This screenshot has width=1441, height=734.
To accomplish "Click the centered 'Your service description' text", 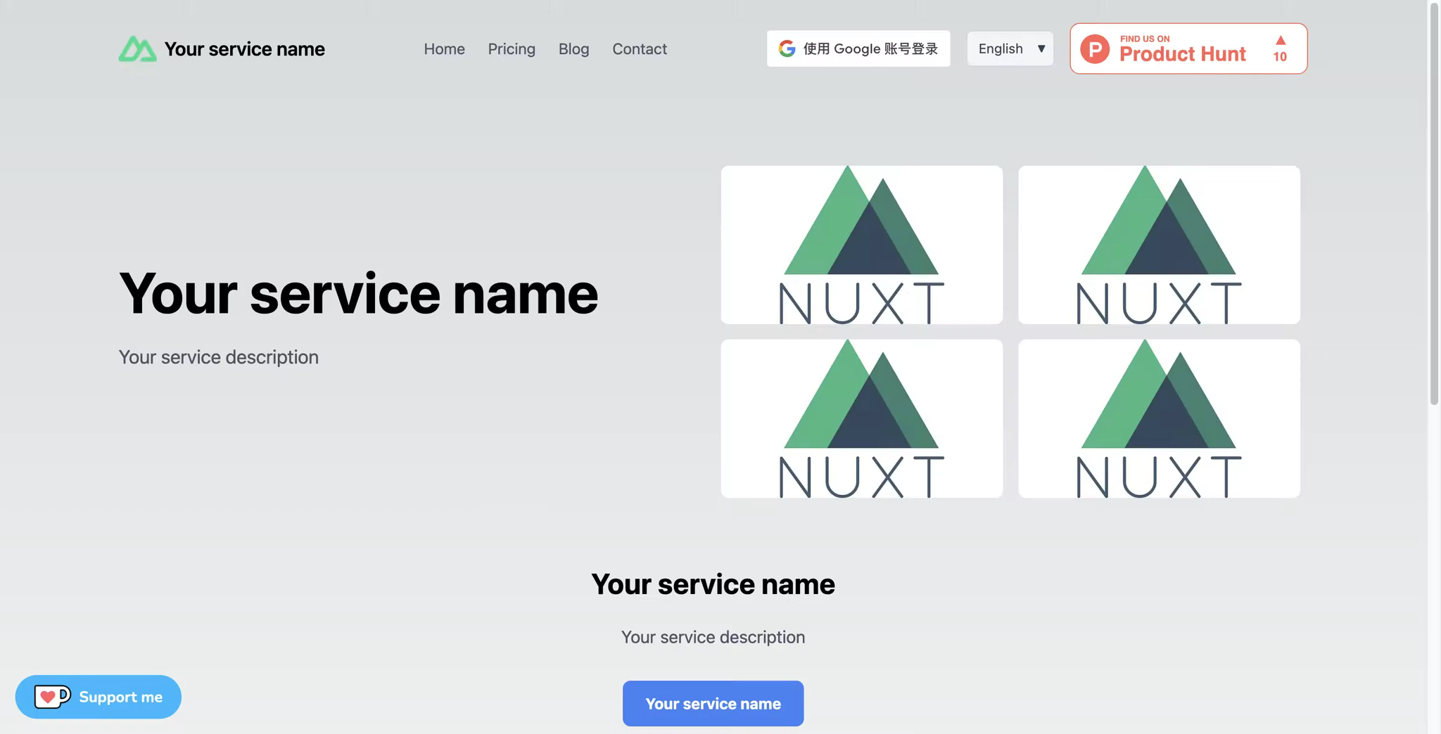I will tap(713, 637).
